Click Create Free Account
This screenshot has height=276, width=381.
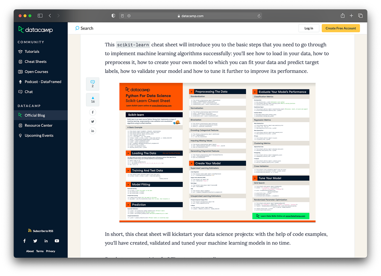point(340,28)
